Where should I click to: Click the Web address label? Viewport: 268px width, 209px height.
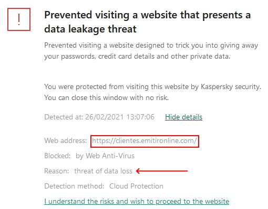pyautogui.click(x=66, y=140)
